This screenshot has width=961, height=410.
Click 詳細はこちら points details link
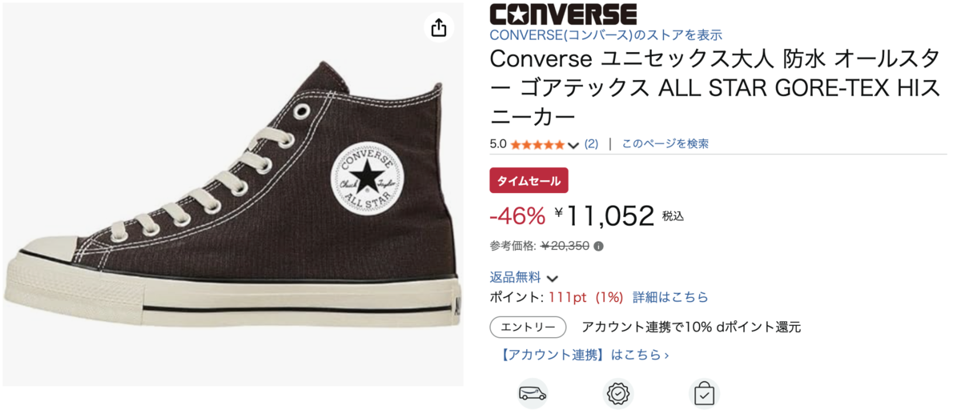tap(670, 297)
